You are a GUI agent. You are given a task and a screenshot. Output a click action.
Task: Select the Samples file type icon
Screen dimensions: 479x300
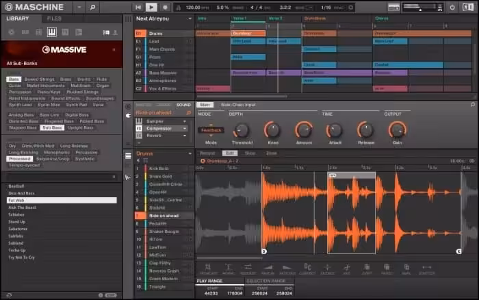coord(79,32)
